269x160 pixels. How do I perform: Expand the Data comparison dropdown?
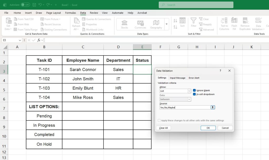click(x=189, y=99)
